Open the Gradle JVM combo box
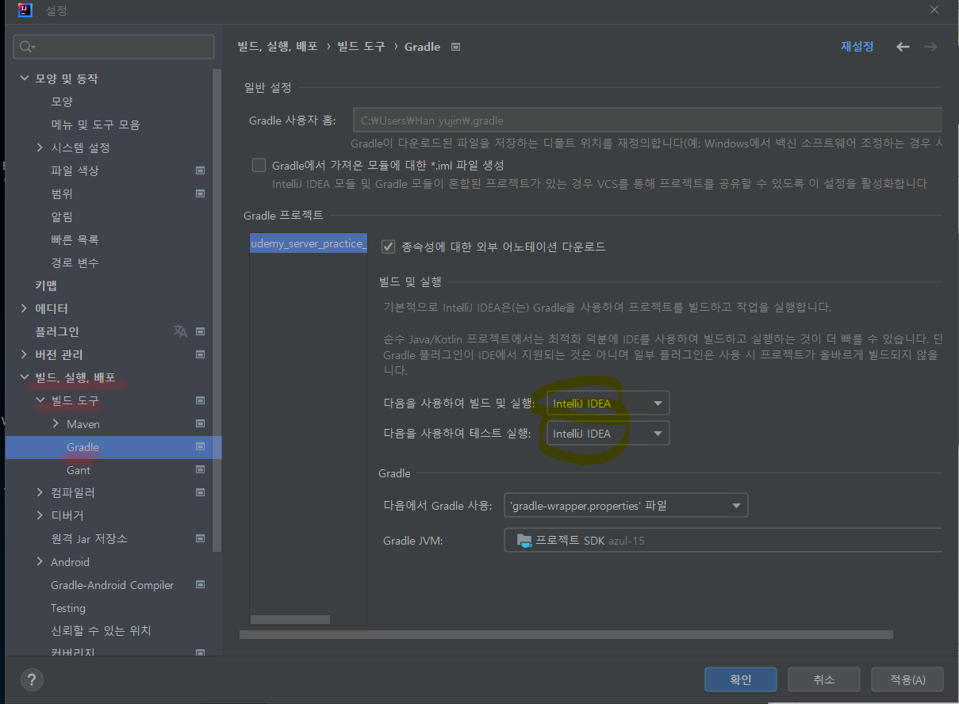The image size is (959, 704). click(723, 541)
